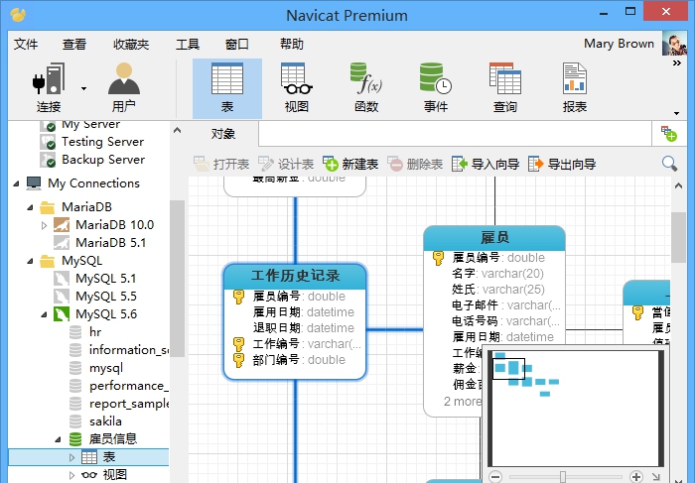Collapse the 雇员信息 database node

[58, 439]
